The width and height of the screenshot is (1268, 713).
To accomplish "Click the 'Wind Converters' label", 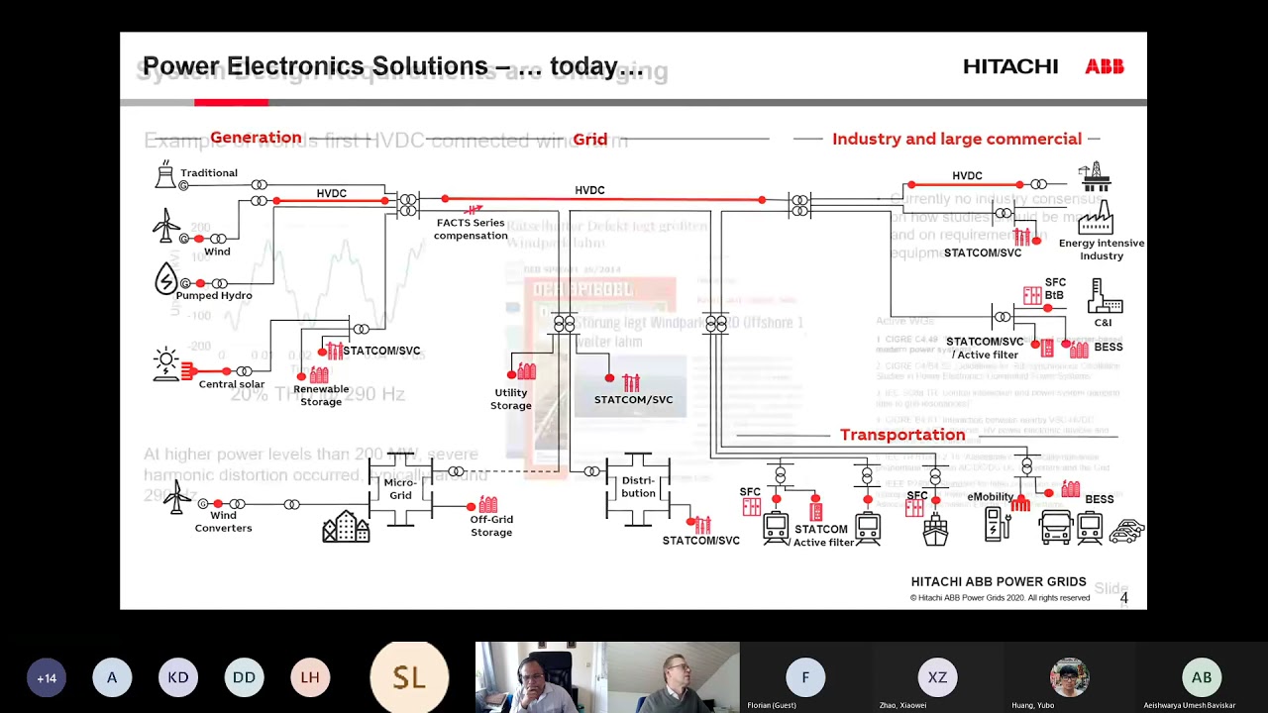I will 223,522.
